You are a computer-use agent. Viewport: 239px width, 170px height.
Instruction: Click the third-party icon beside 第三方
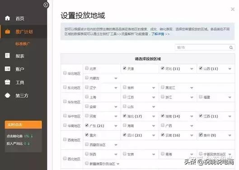8,96
